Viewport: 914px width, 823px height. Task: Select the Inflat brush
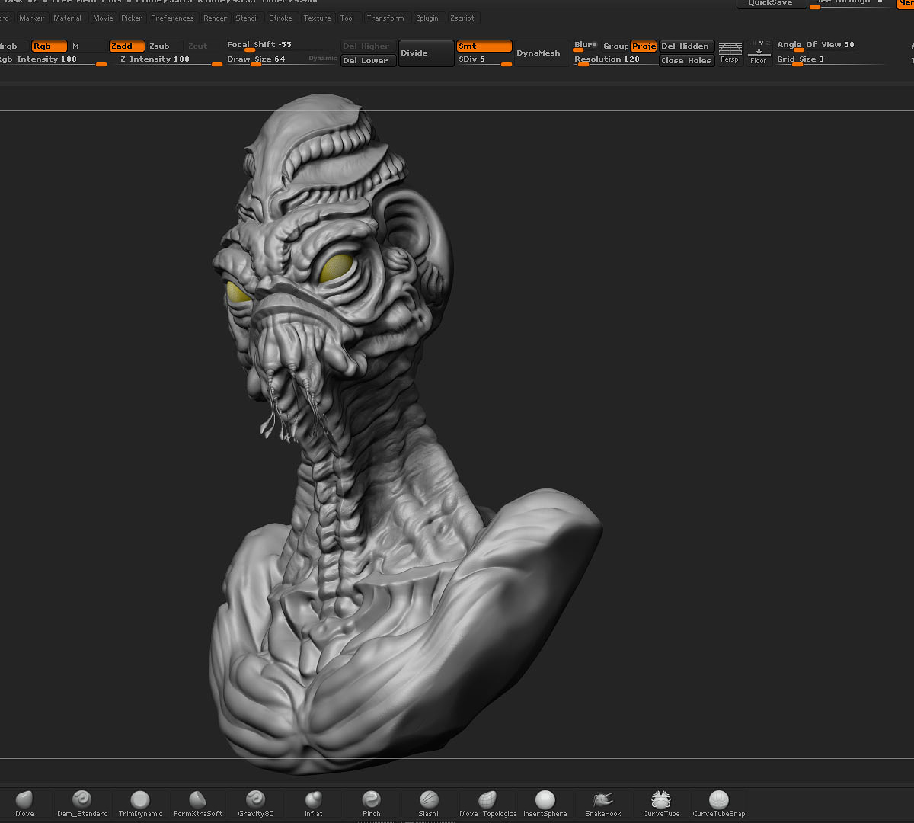(314, 803)
